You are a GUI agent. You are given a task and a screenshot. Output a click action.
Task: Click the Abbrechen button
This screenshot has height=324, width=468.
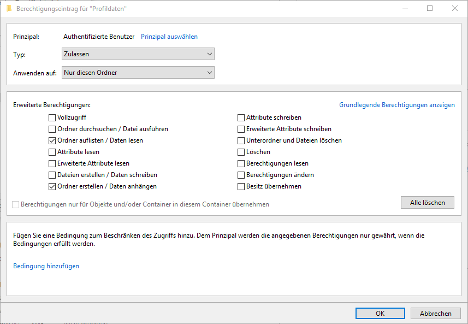pos(435,314)
